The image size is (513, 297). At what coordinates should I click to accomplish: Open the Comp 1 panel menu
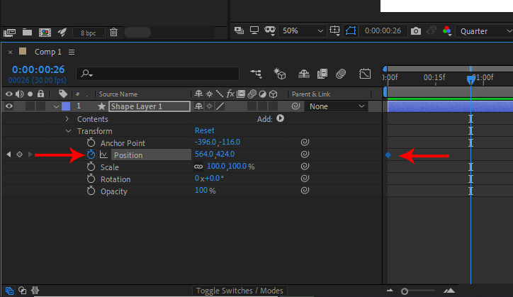tap(72, 52)
